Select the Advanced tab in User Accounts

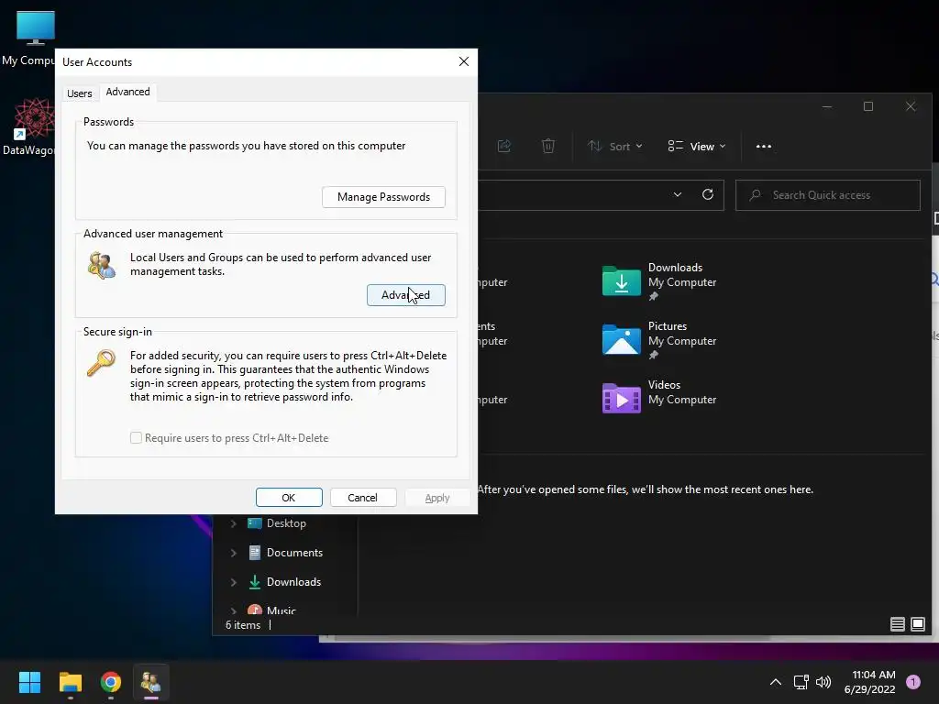point(127,92)
